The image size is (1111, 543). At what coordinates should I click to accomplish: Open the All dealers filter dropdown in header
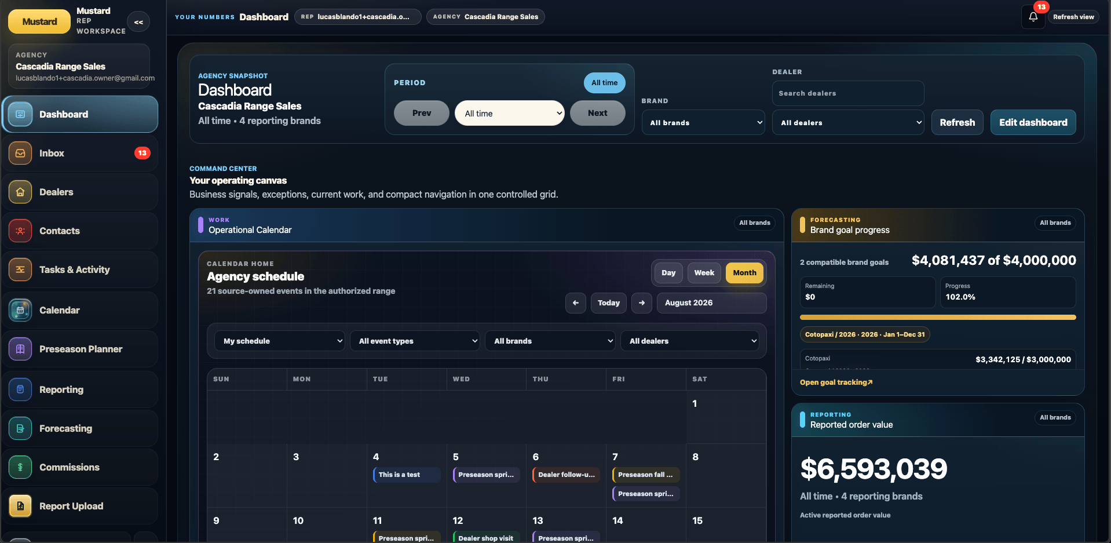tap(848, 123)
